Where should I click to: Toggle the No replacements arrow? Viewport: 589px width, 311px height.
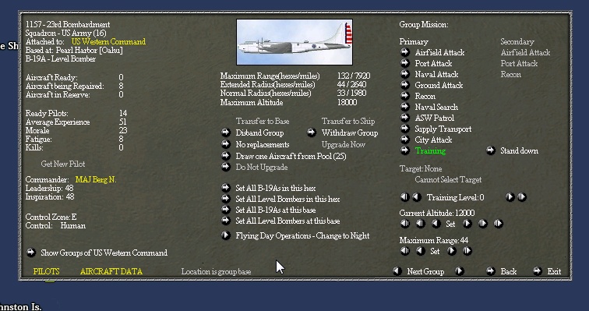pos(225,144)
